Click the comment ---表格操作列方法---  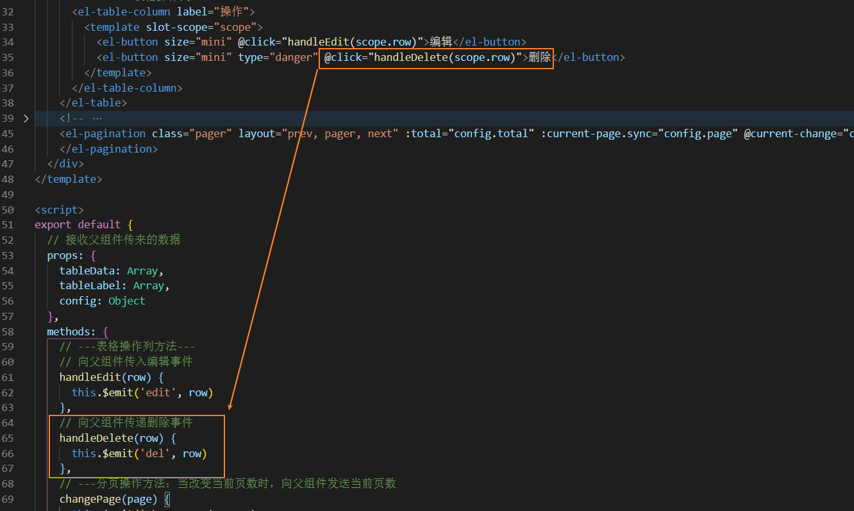click(127, 347)
